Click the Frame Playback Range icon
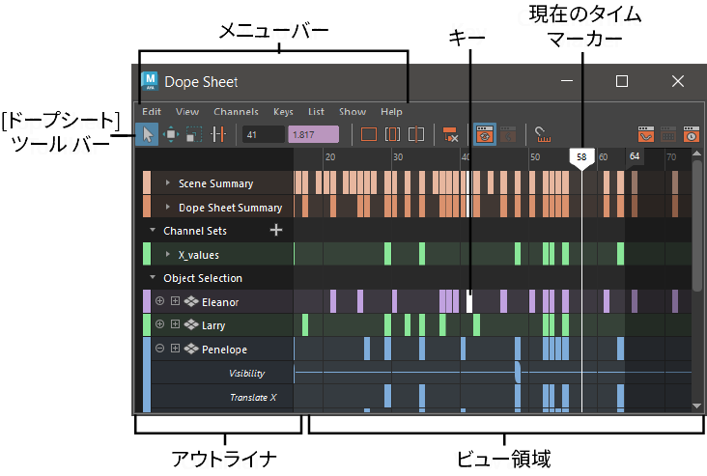This screenshot has width=707, height=476. (392, 134)
